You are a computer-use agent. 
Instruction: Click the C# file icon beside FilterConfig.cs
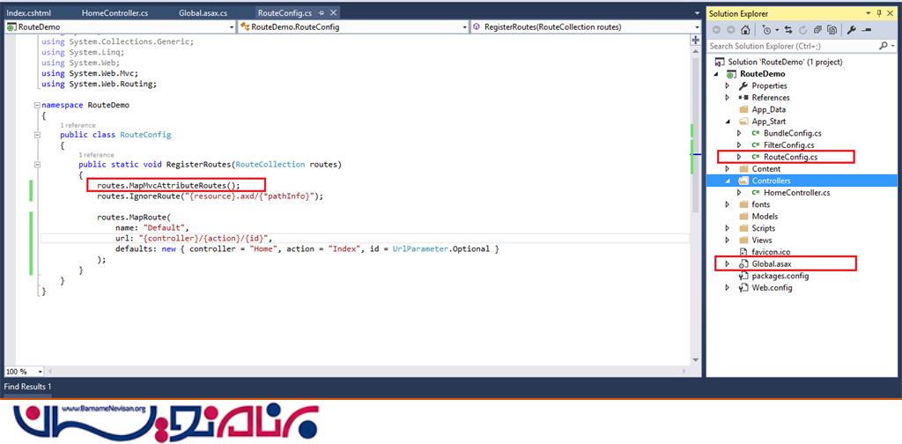755,145
